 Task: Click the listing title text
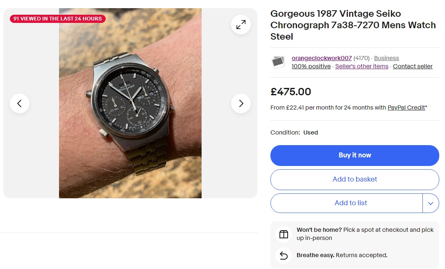(x=352, y=25)
